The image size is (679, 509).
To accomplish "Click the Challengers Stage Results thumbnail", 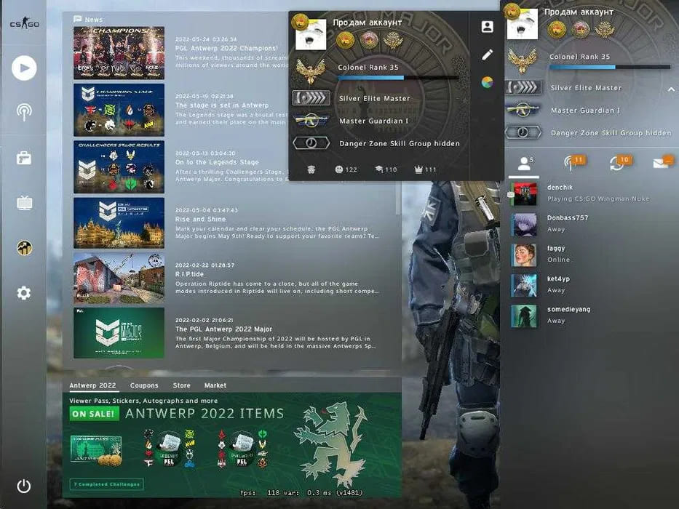I will (119, 167).
